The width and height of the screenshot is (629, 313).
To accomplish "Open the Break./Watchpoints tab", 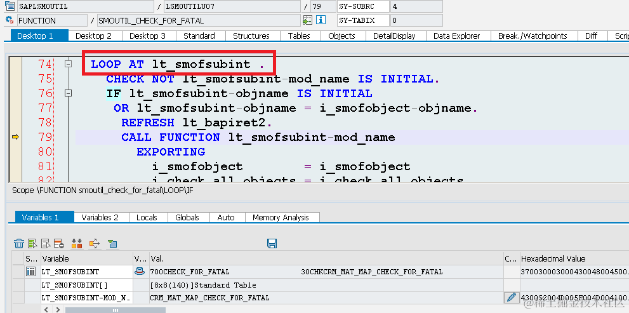I will click(533, 36).
